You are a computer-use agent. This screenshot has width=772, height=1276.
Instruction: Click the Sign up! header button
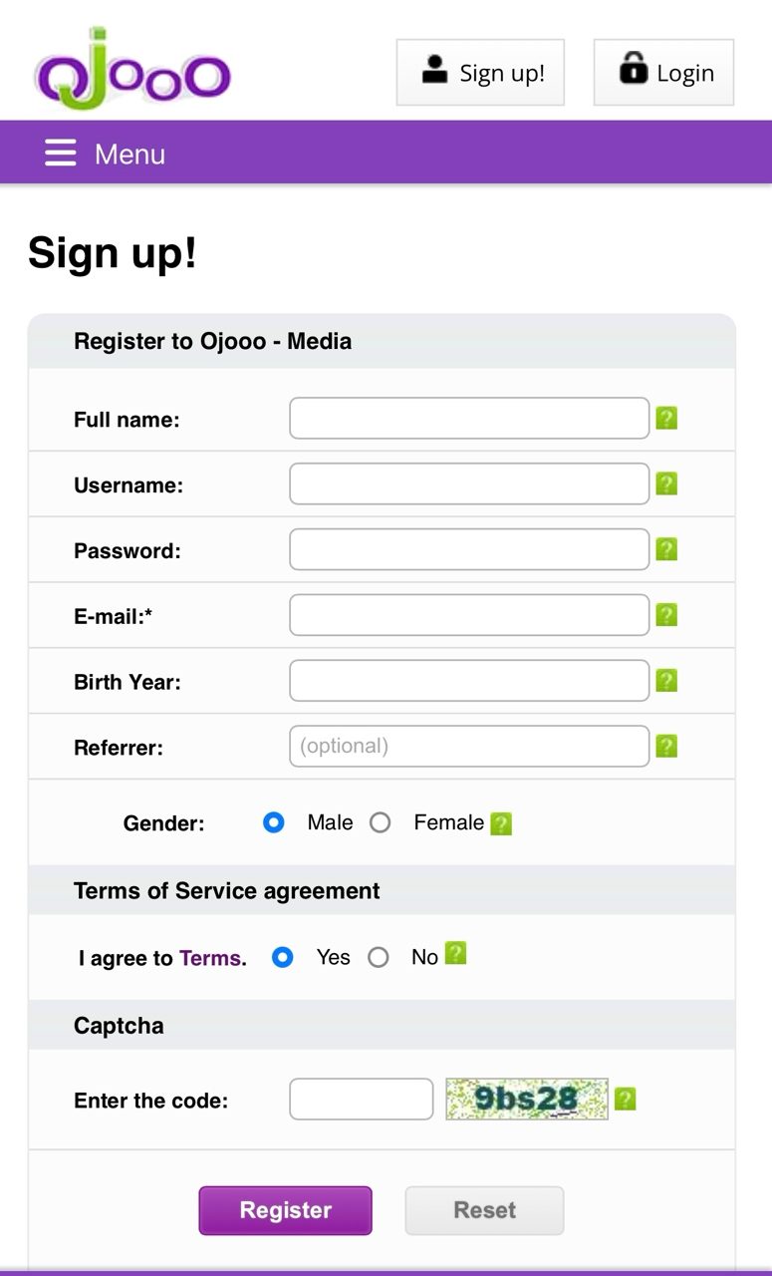[x=480, y=73]
